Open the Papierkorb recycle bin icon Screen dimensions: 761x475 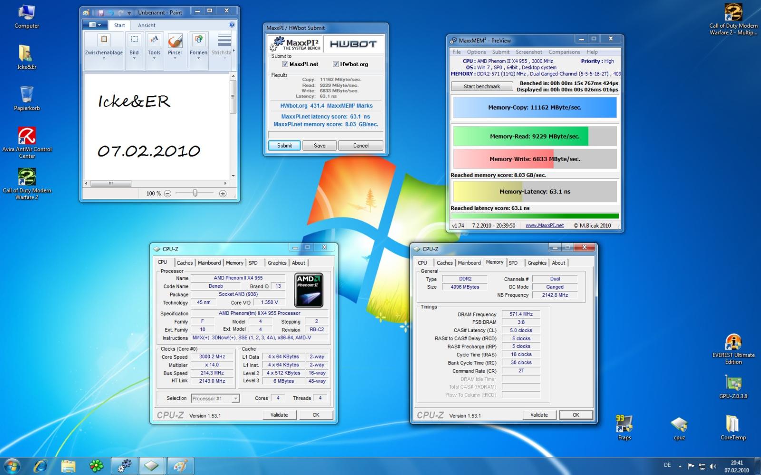pos(27,98)
